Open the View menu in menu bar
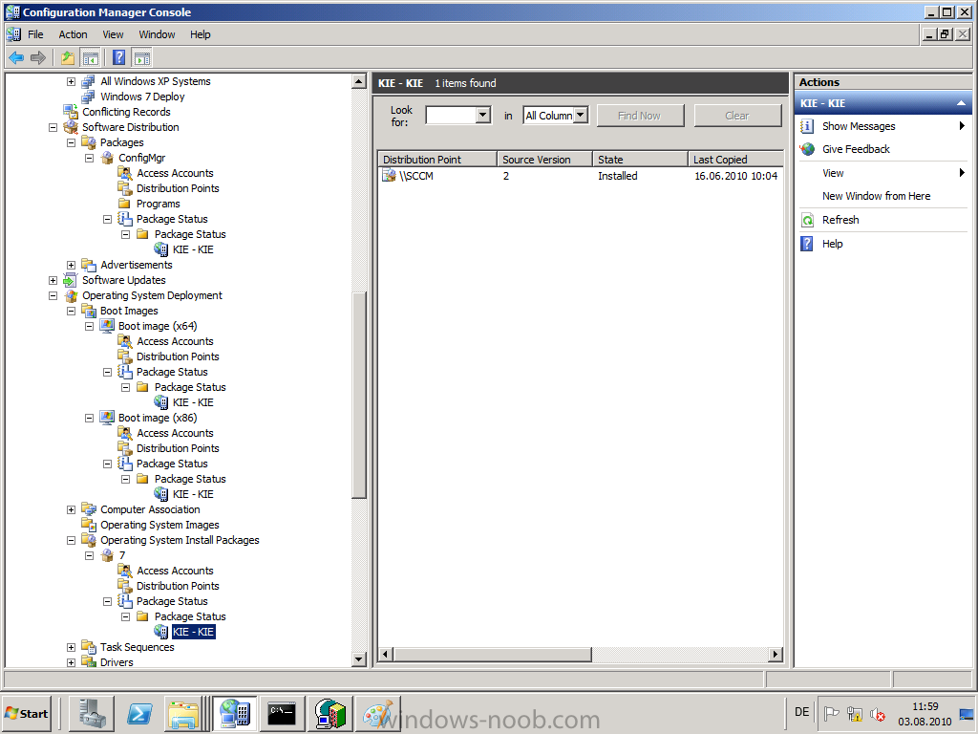Image resolution: width=978 pixels, height=734 pixels. click(113, 34)
